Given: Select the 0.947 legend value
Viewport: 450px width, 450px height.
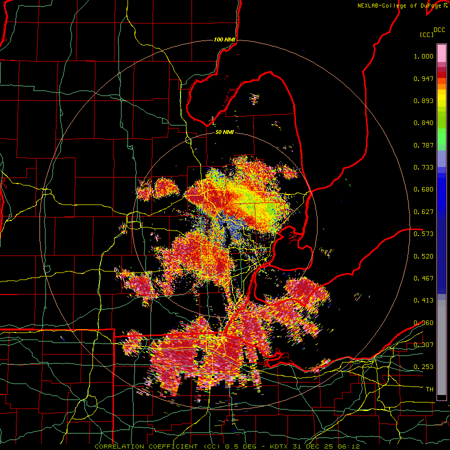Looking at the screenshot, I should [x=423, y=78].
